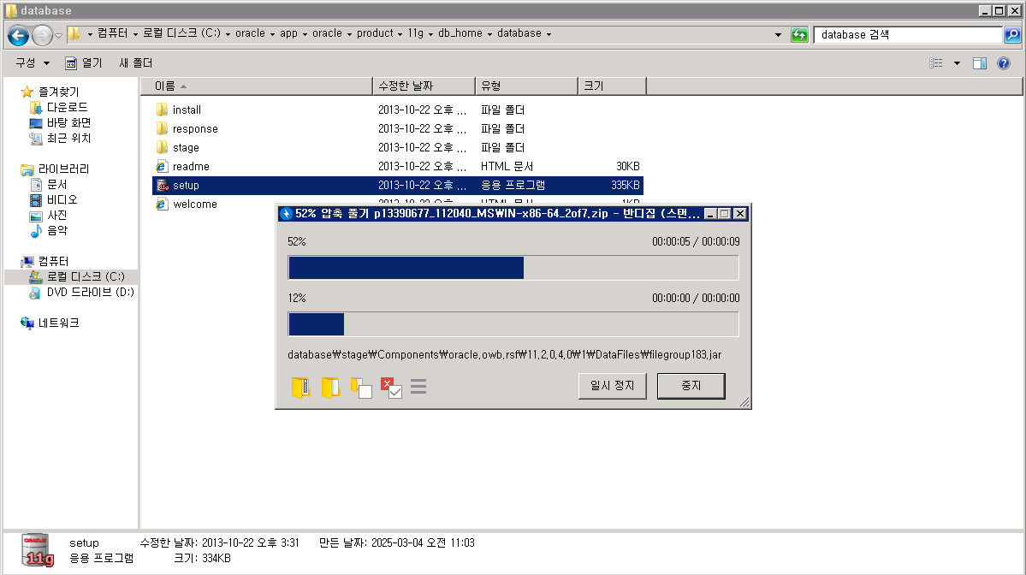
Task: Select 네트워크 in navigation pane
Action: click(x=58, y=323)
